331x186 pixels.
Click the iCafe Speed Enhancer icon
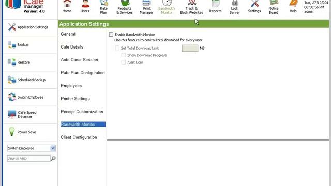[12, 114]
